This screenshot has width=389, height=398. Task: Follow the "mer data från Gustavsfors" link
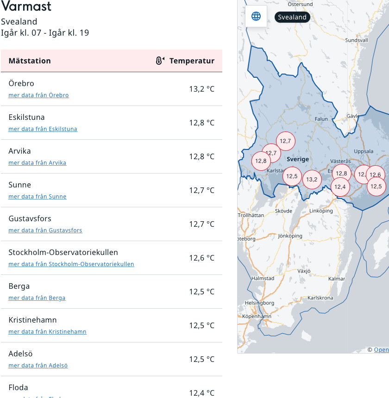[45, 230]
